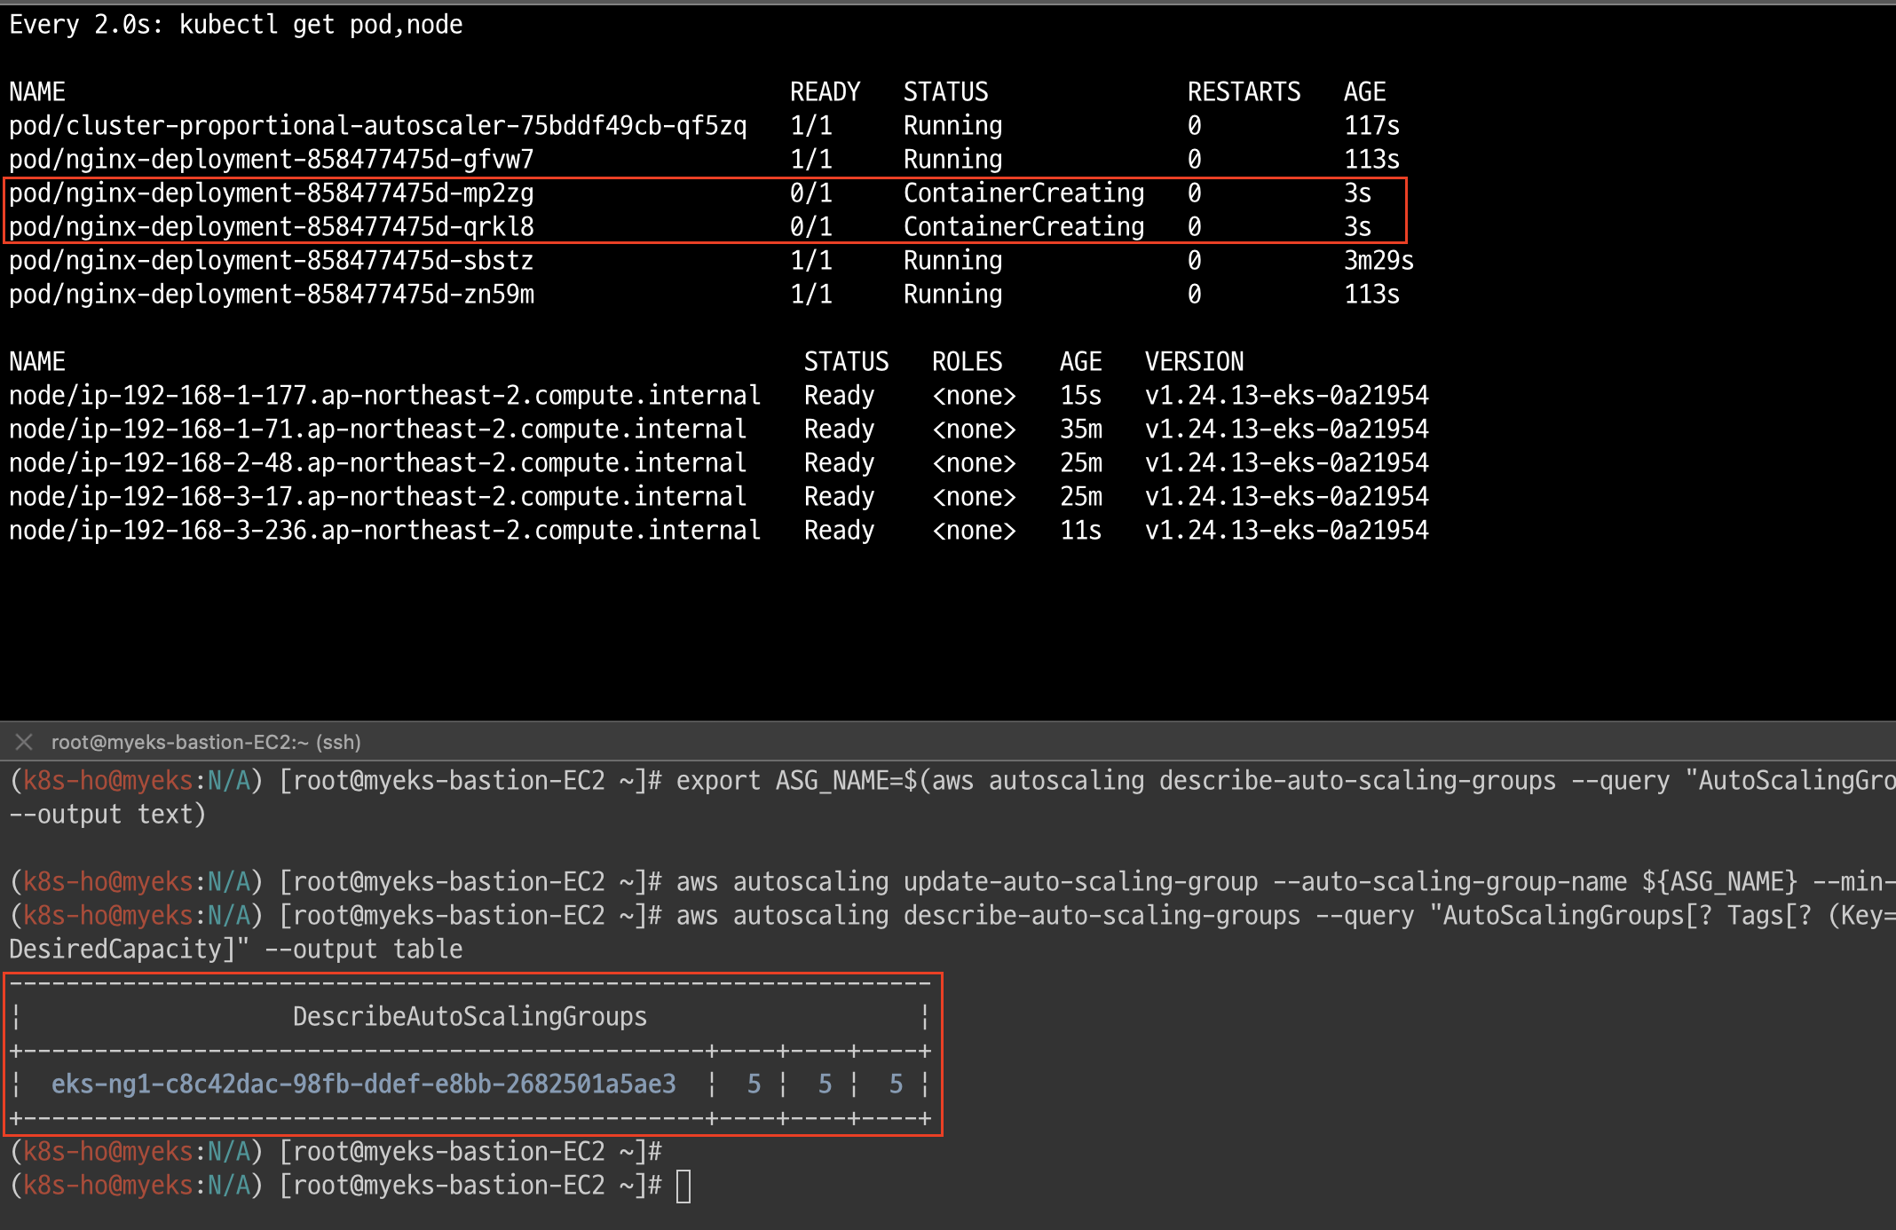Click the eks-ng1 auto scaling group name

tap(363, 1084)
